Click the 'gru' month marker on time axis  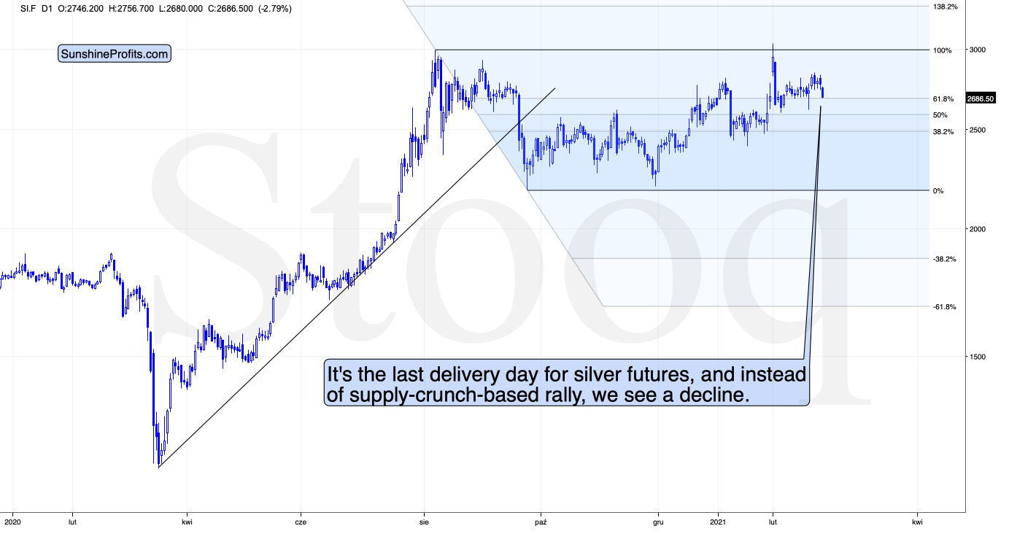(x=657, y=522)
